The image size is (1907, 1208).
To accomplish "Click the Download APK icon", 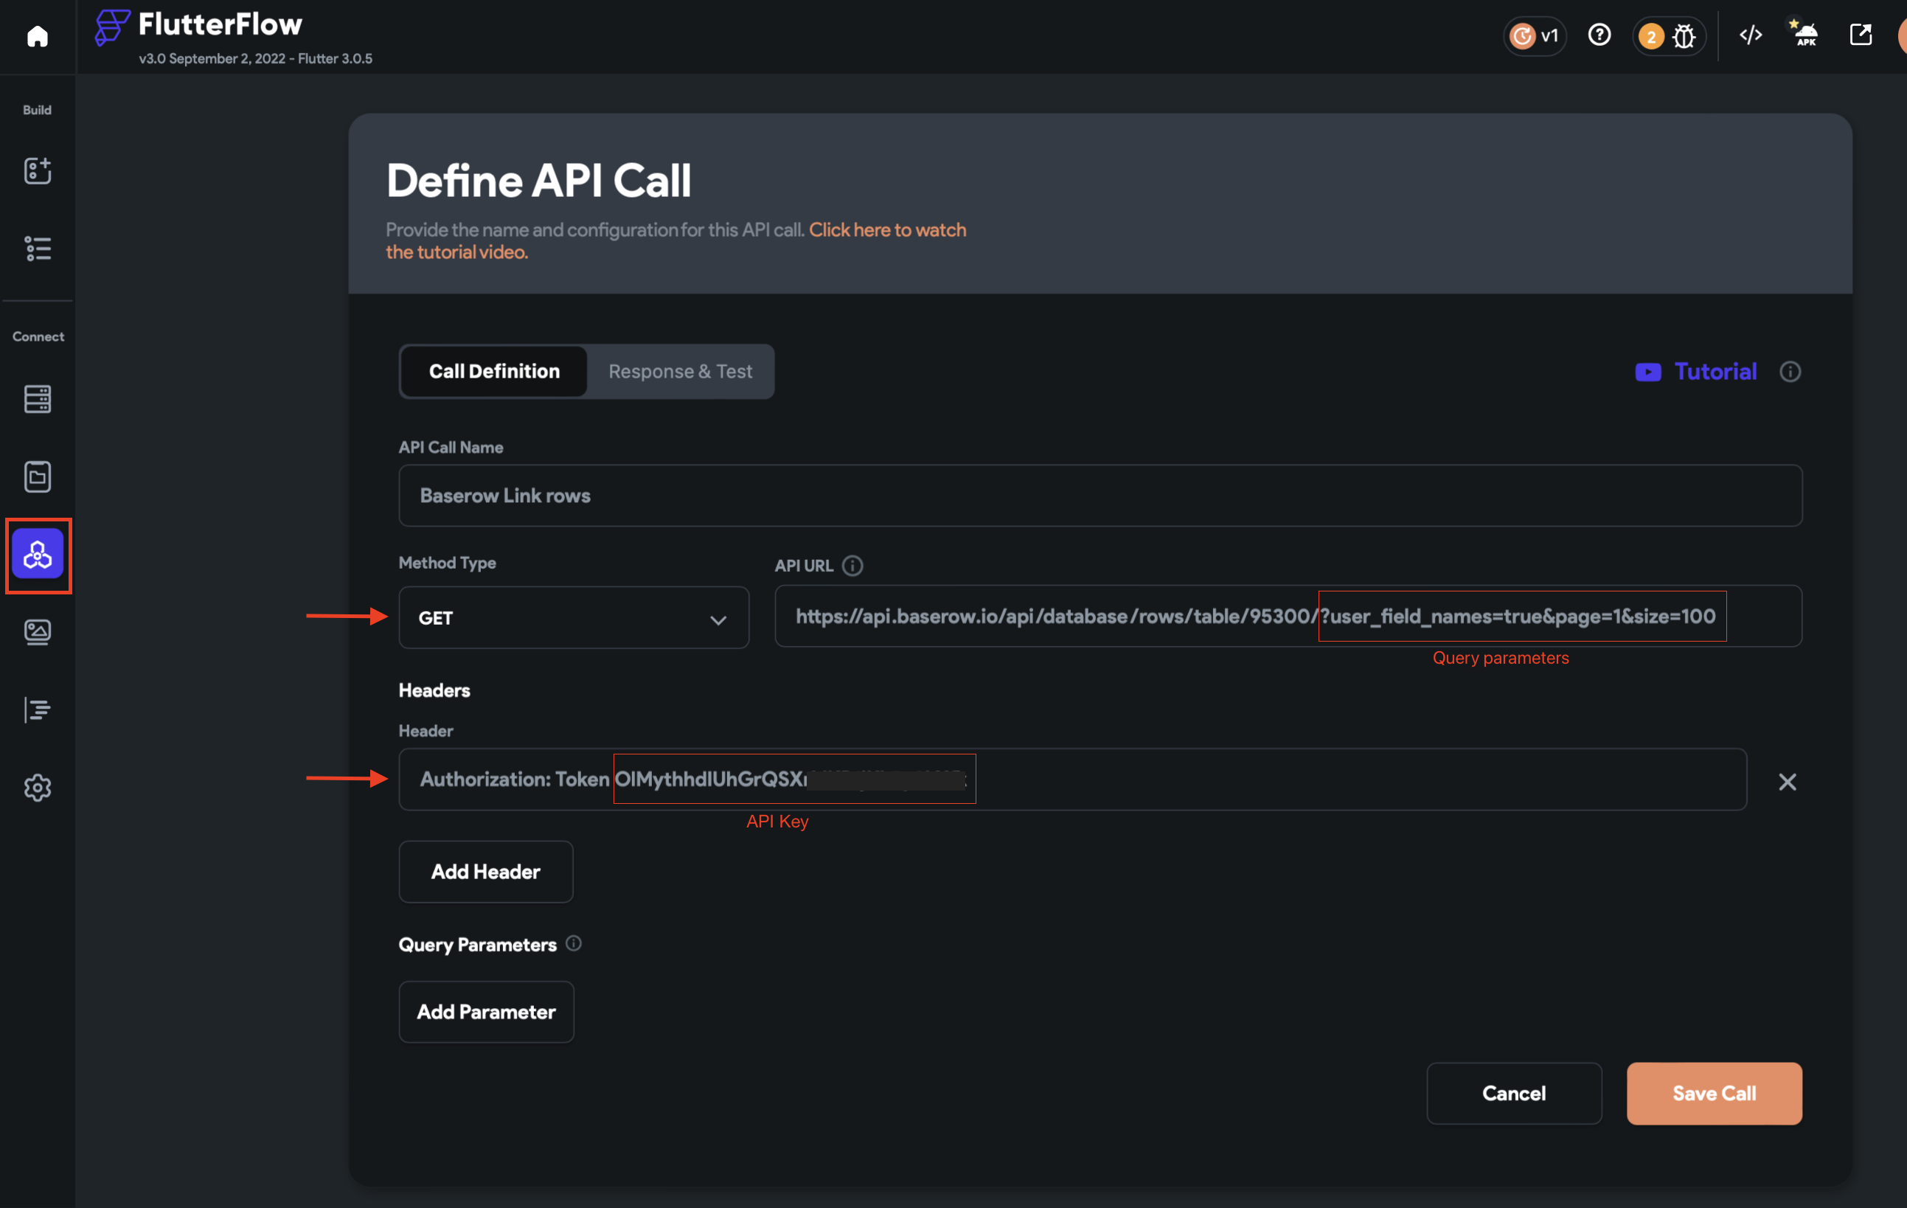I will click(1804, 35).
